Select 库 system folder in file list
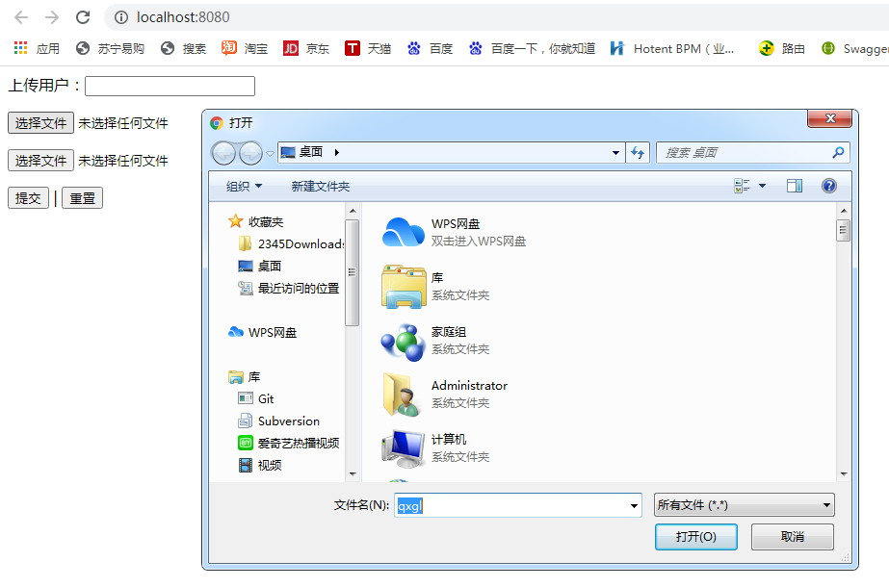 (x=435, y=286)
